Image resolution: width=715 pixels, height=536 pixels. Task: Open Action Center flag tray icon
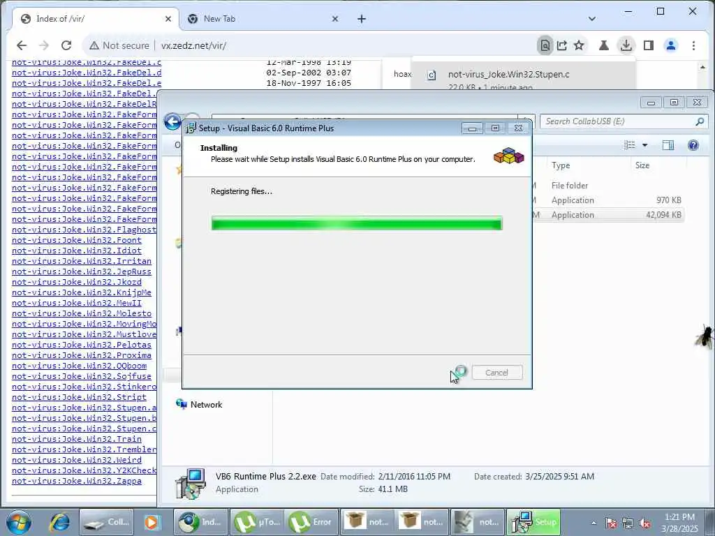pyautogui.click(x=611, y=523)
